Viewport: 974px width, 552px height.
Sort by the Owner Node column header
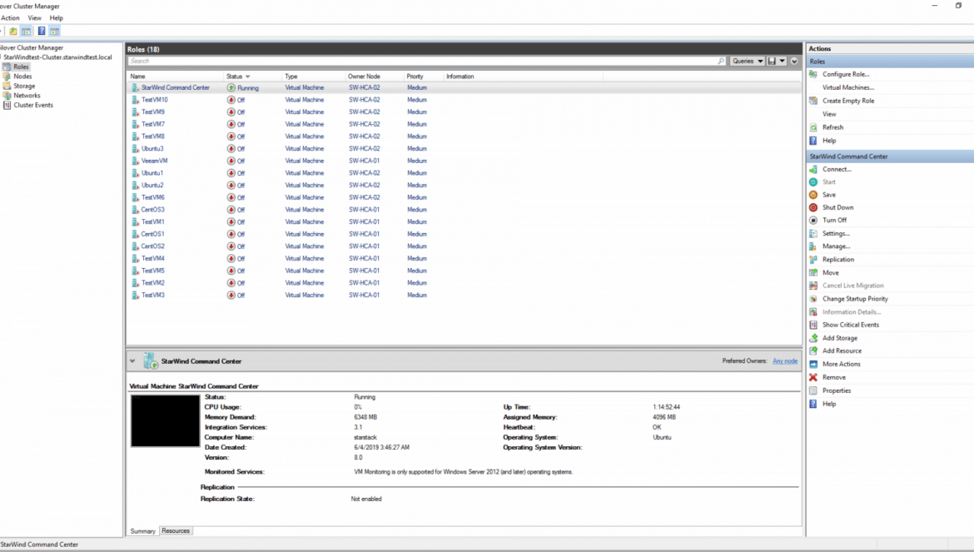(373, 77)
